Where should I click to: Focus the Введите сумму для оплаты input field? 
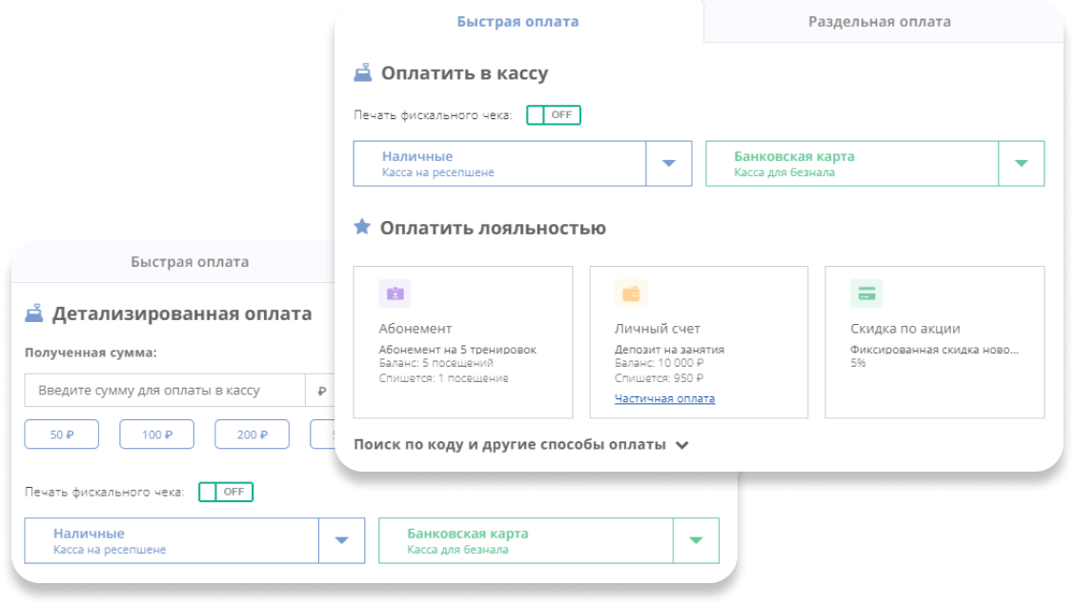165,390
